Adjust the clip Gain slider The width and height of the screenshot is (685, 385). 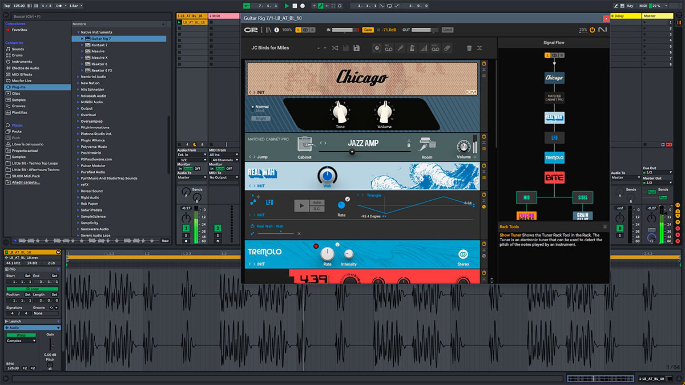pos(51,345)
